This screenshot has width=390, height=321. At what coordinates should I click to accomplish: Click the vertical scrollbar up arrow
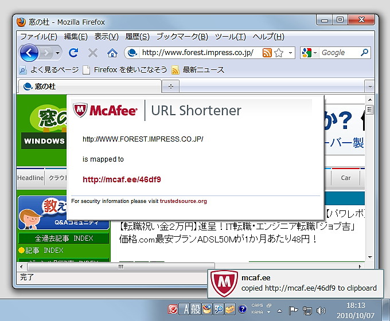click(x=370, y=100)
